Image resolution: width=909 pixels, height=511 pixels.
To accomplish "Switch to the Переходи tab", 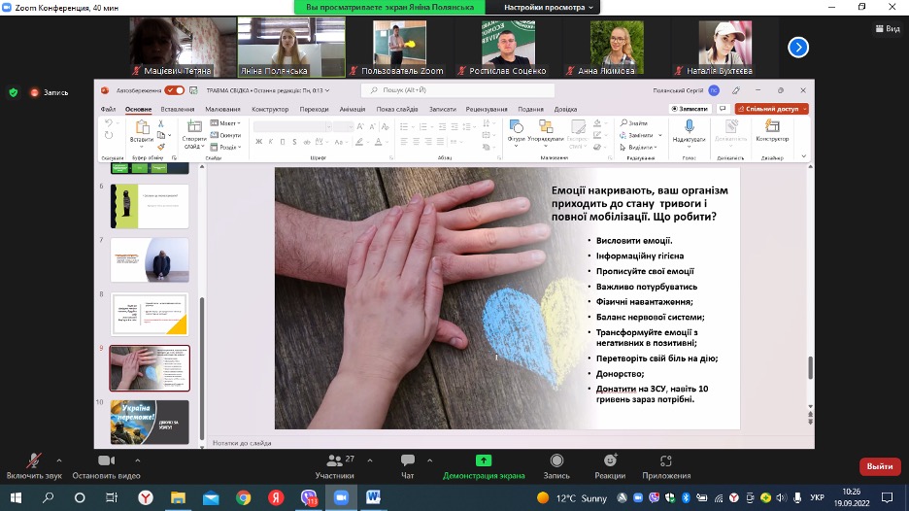I will [x=315, y=109].
